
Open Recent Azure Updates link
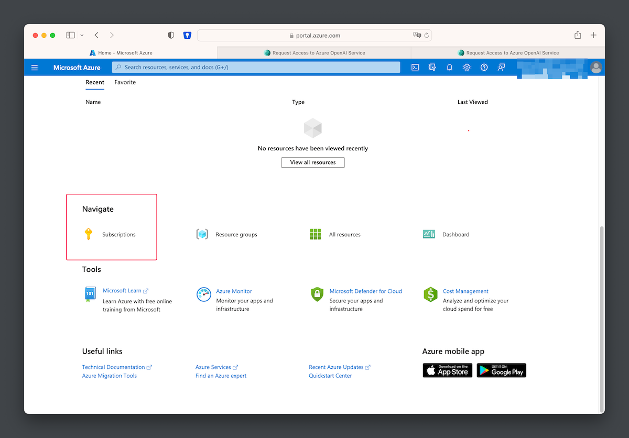(x=336, y=367)
